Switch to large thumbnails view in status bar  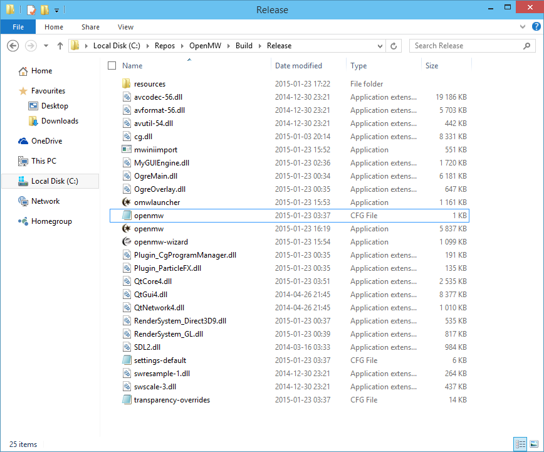534,444
